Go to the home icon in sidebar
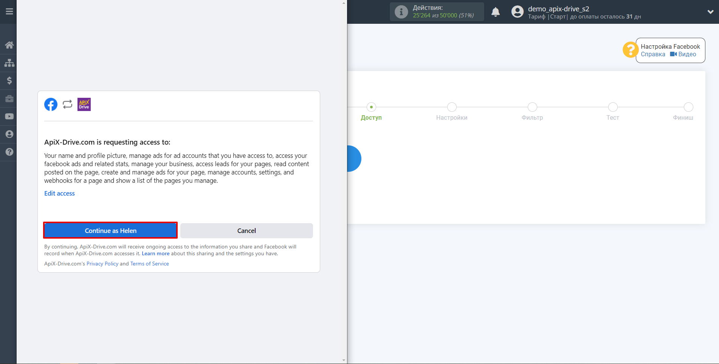 (x=9, y=45)
